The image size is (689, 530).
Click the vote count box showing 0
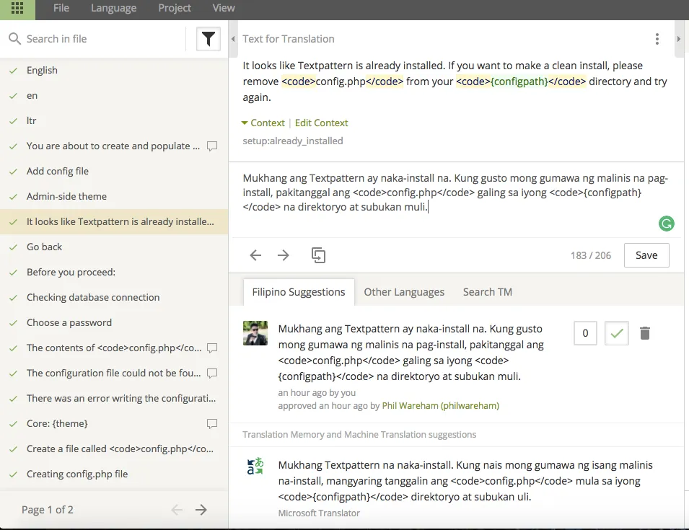pyautogui.click(x=585, y=333)
